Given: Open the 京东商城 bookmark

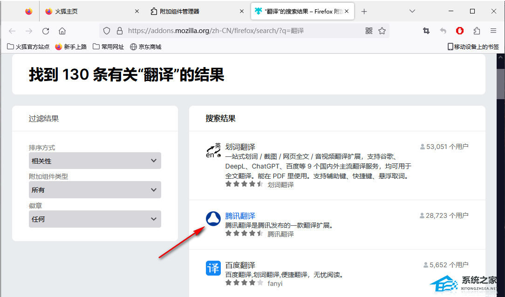Looking at the screenshot, I should tap(145, 47).
